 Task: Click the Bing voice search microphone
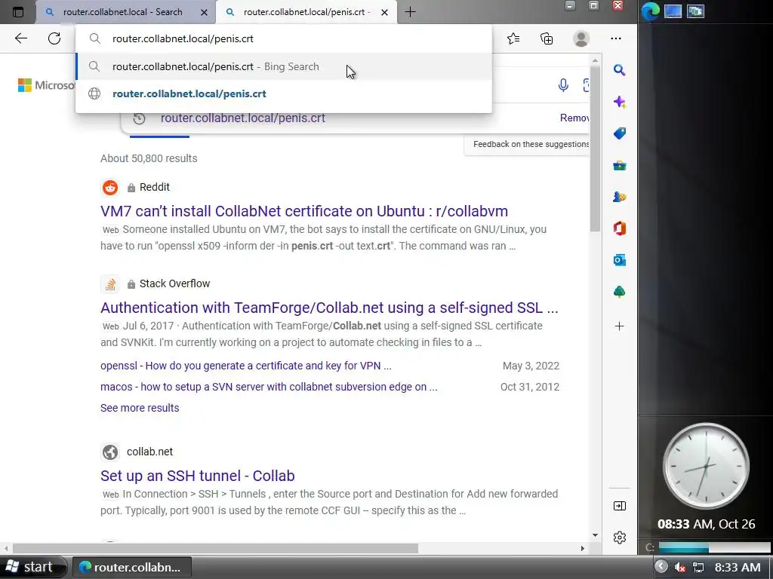pos(563,85)
